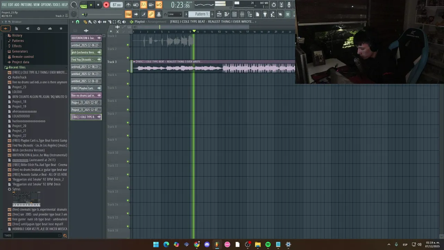Select the Slip tool in Playlist

click(104, 22)
